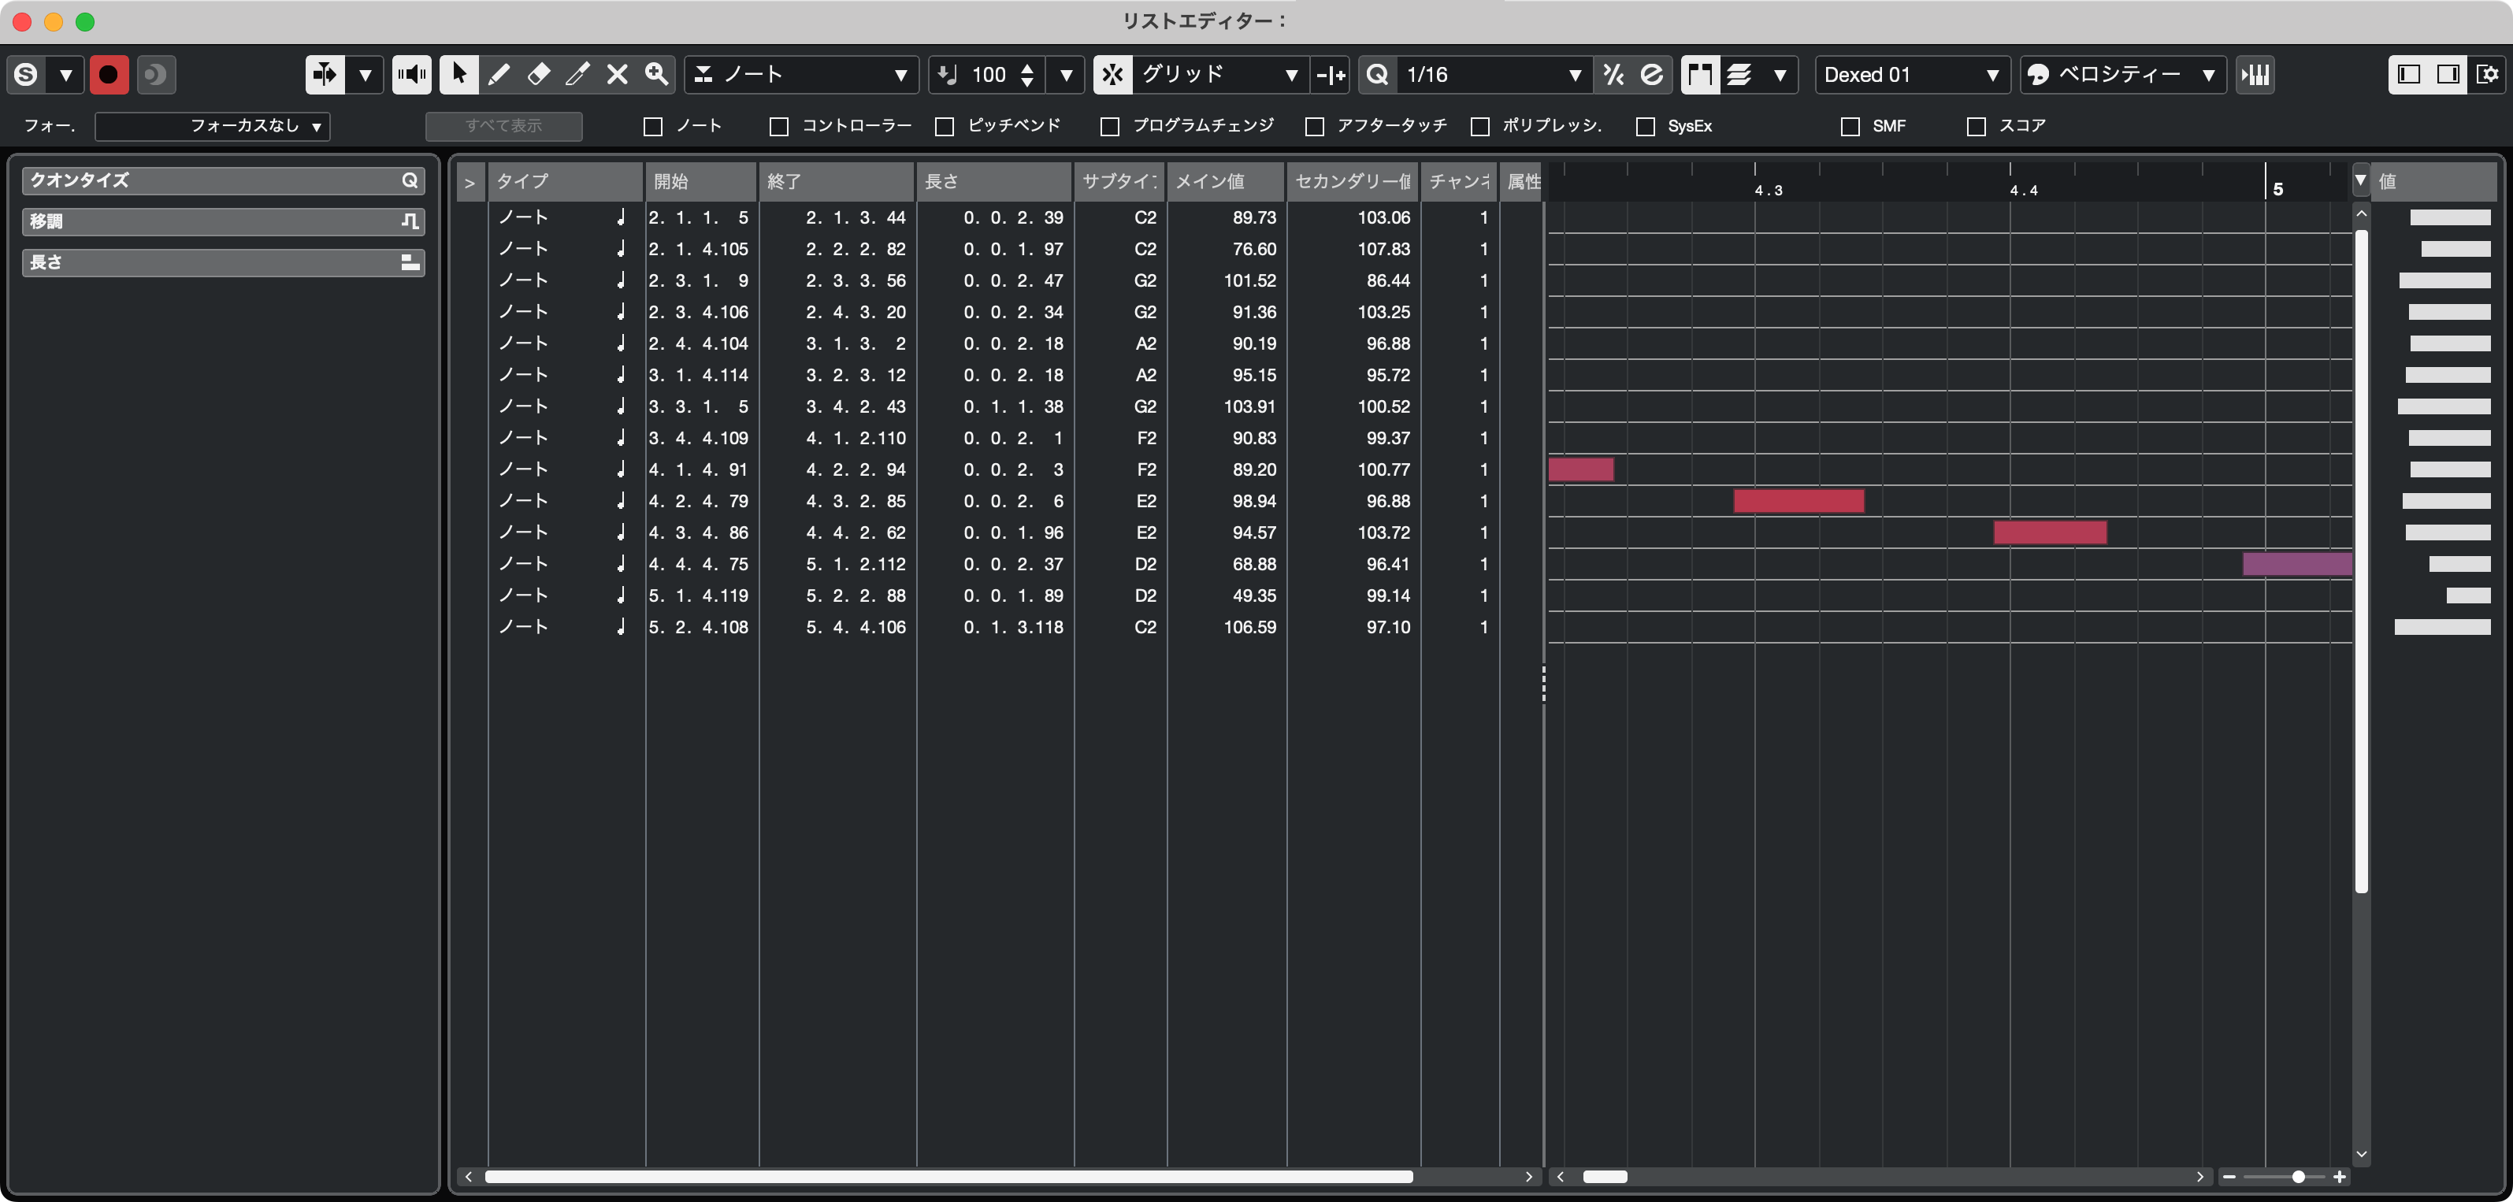Enable the ポリプレッシャー filter checkbox
2513x1202 pixels.
(x=1480, y=126)
